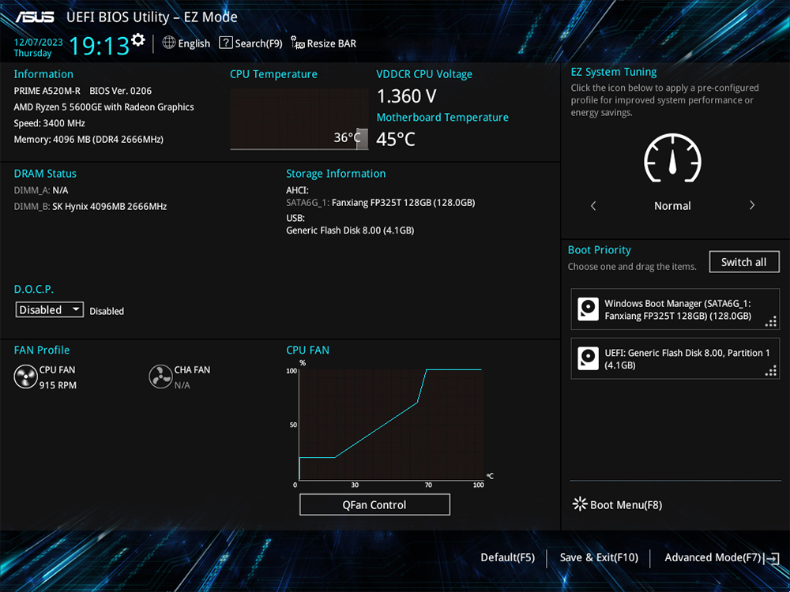
Task: Open the D.O.C.P. dropdown
Action: click(x=50, y=310)
